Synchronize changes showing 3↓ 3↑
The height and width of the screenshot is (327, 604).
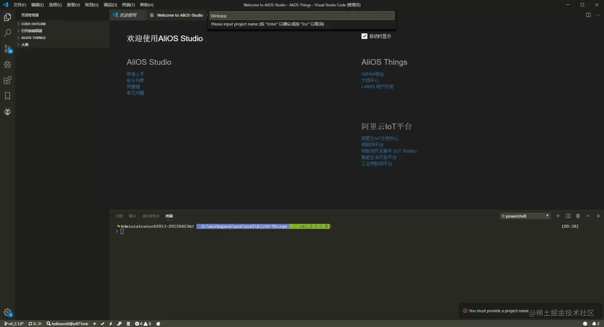click(35, 324)
